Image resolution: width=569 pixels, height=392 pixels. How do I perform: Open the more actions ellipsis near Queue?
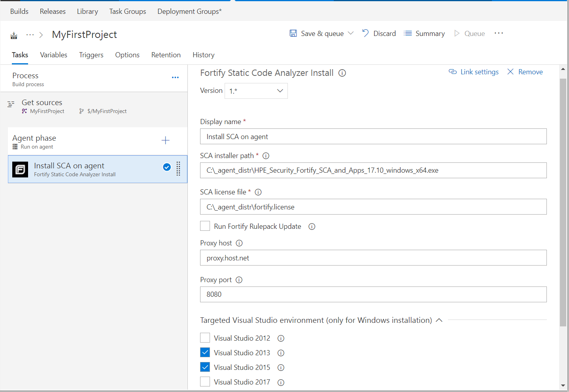point(498,33)
